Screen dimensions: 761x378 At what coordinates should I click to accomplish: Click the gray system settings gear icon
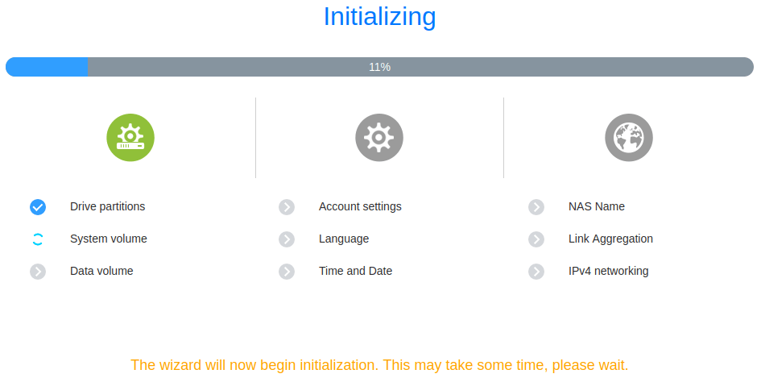tap(379, 138)
